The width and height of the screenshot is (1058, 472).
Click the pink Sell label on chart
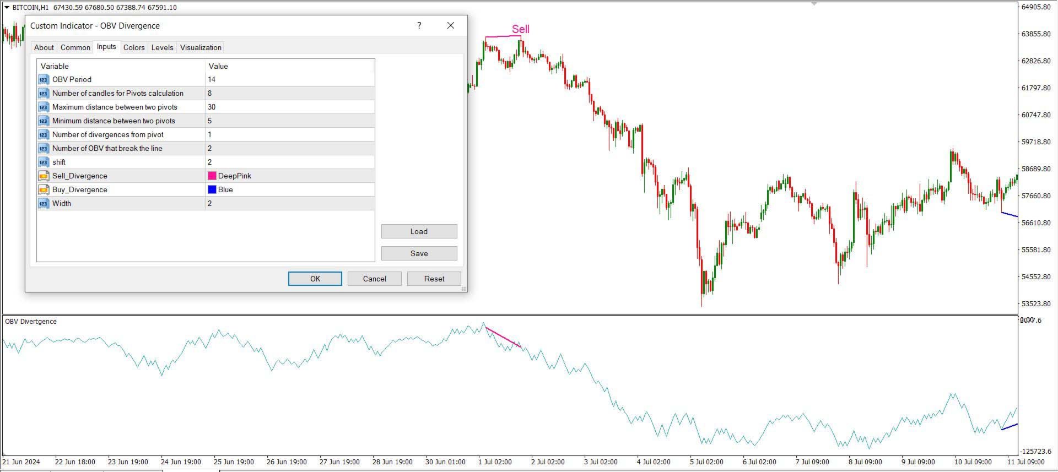coord(520,29)
